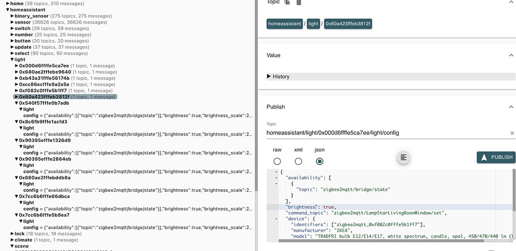516x251 pixels.
Task: Copy the topic path with the copy icon
Action: pyautogui.click(x=287, y=2)
